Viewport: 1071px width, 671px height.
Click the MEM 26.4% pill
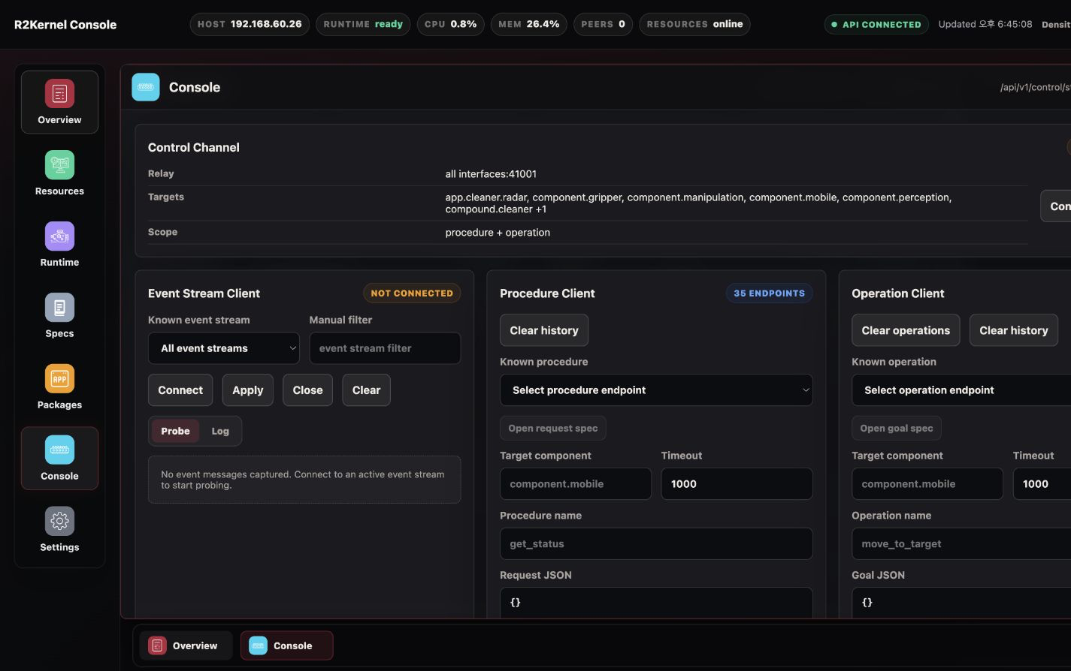click(529, 24)
